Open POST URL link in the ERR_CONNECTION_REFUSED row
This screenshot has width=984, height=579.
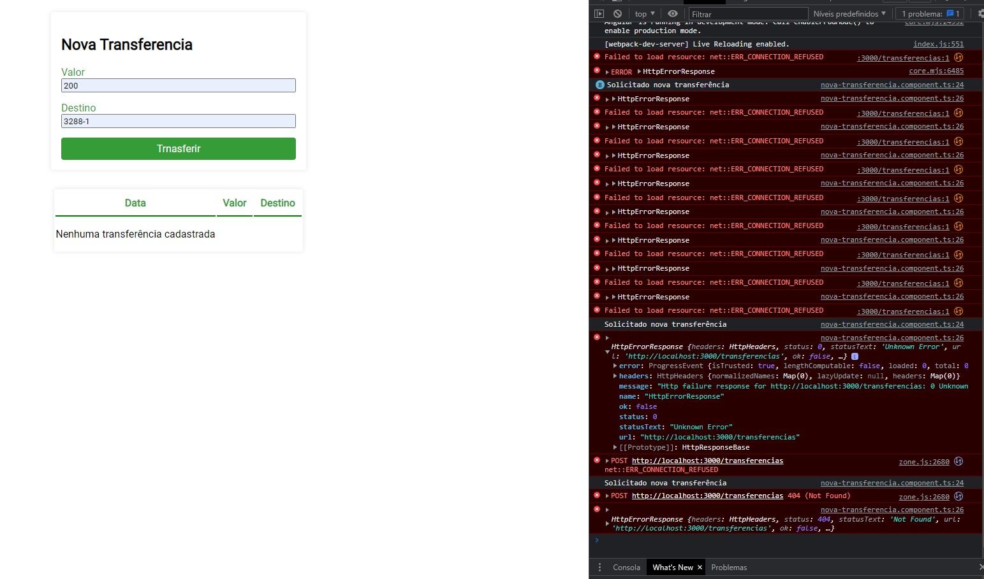(x=707, y=461)
